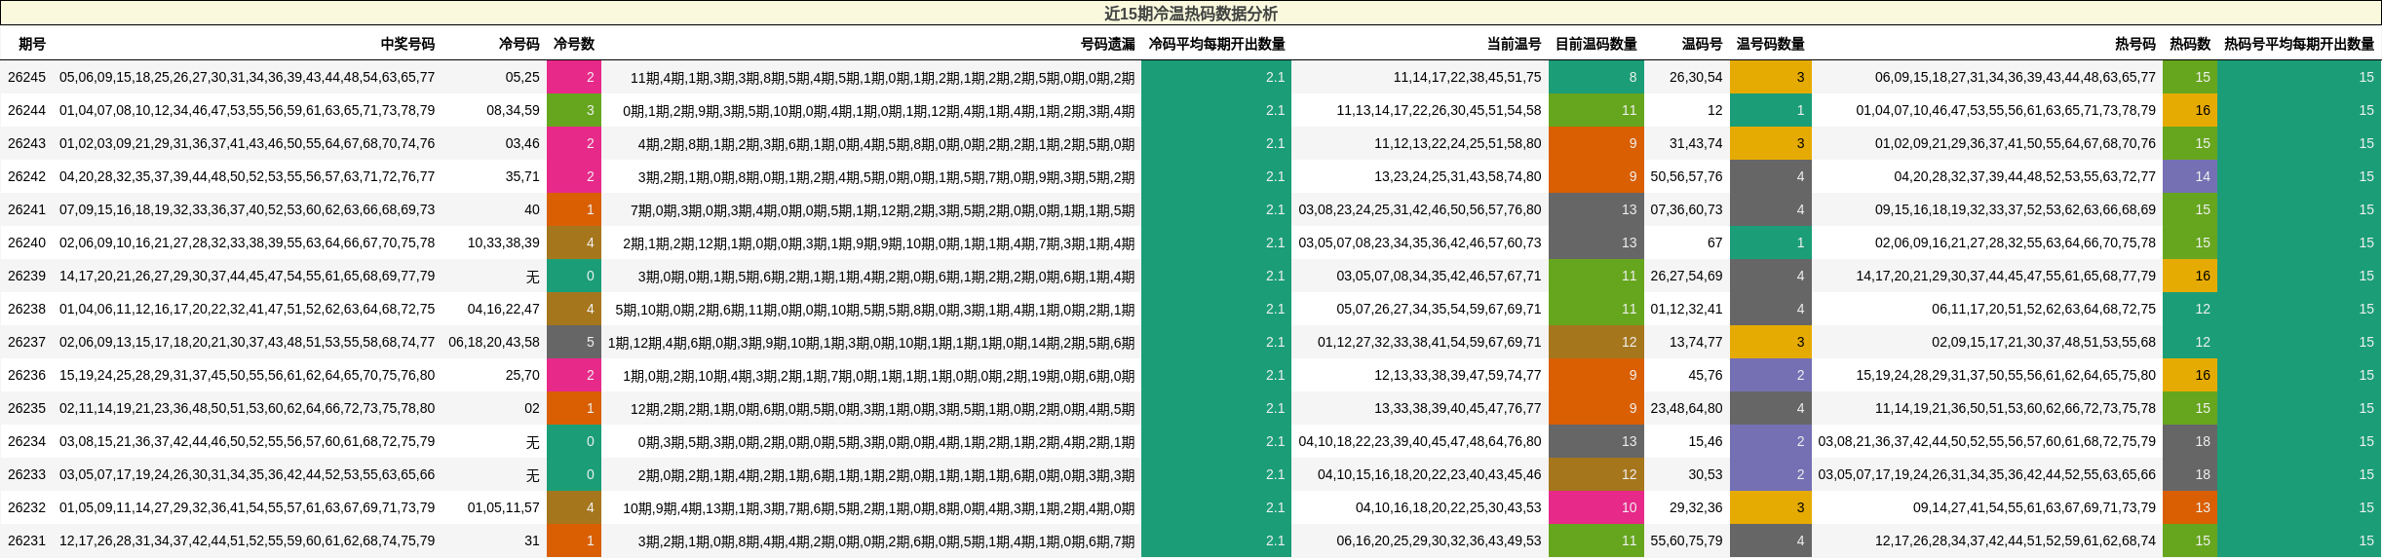Click warm code cell 01,12,32,41

[x=1686, y=309]
